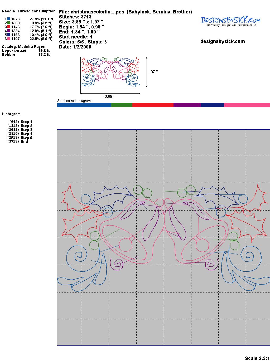
Task: Select the pink segment of stitches ratio diagram
Action: [x=247, y=105]
